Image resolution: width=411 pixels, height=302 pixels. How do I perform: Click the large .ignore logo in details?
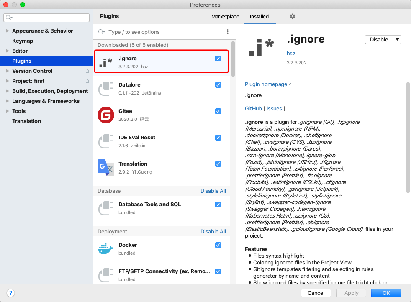click(261, 47)
